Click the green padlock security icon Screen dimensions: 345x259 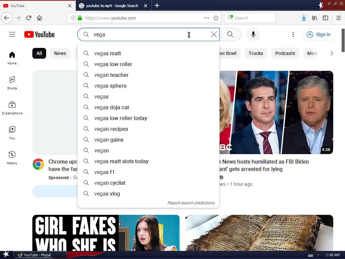[80, 18]
